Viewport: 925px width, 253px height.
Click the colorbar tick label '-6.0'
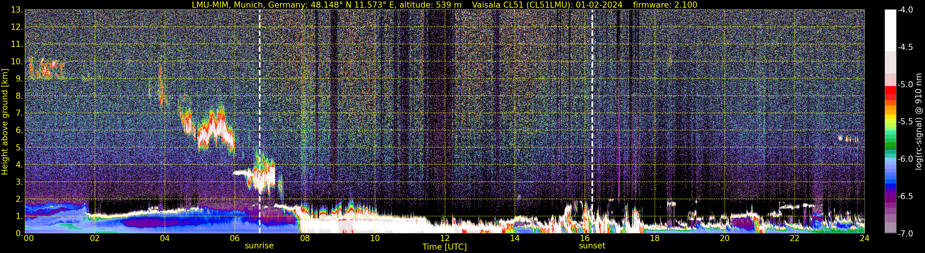click(x=905, y=159)
